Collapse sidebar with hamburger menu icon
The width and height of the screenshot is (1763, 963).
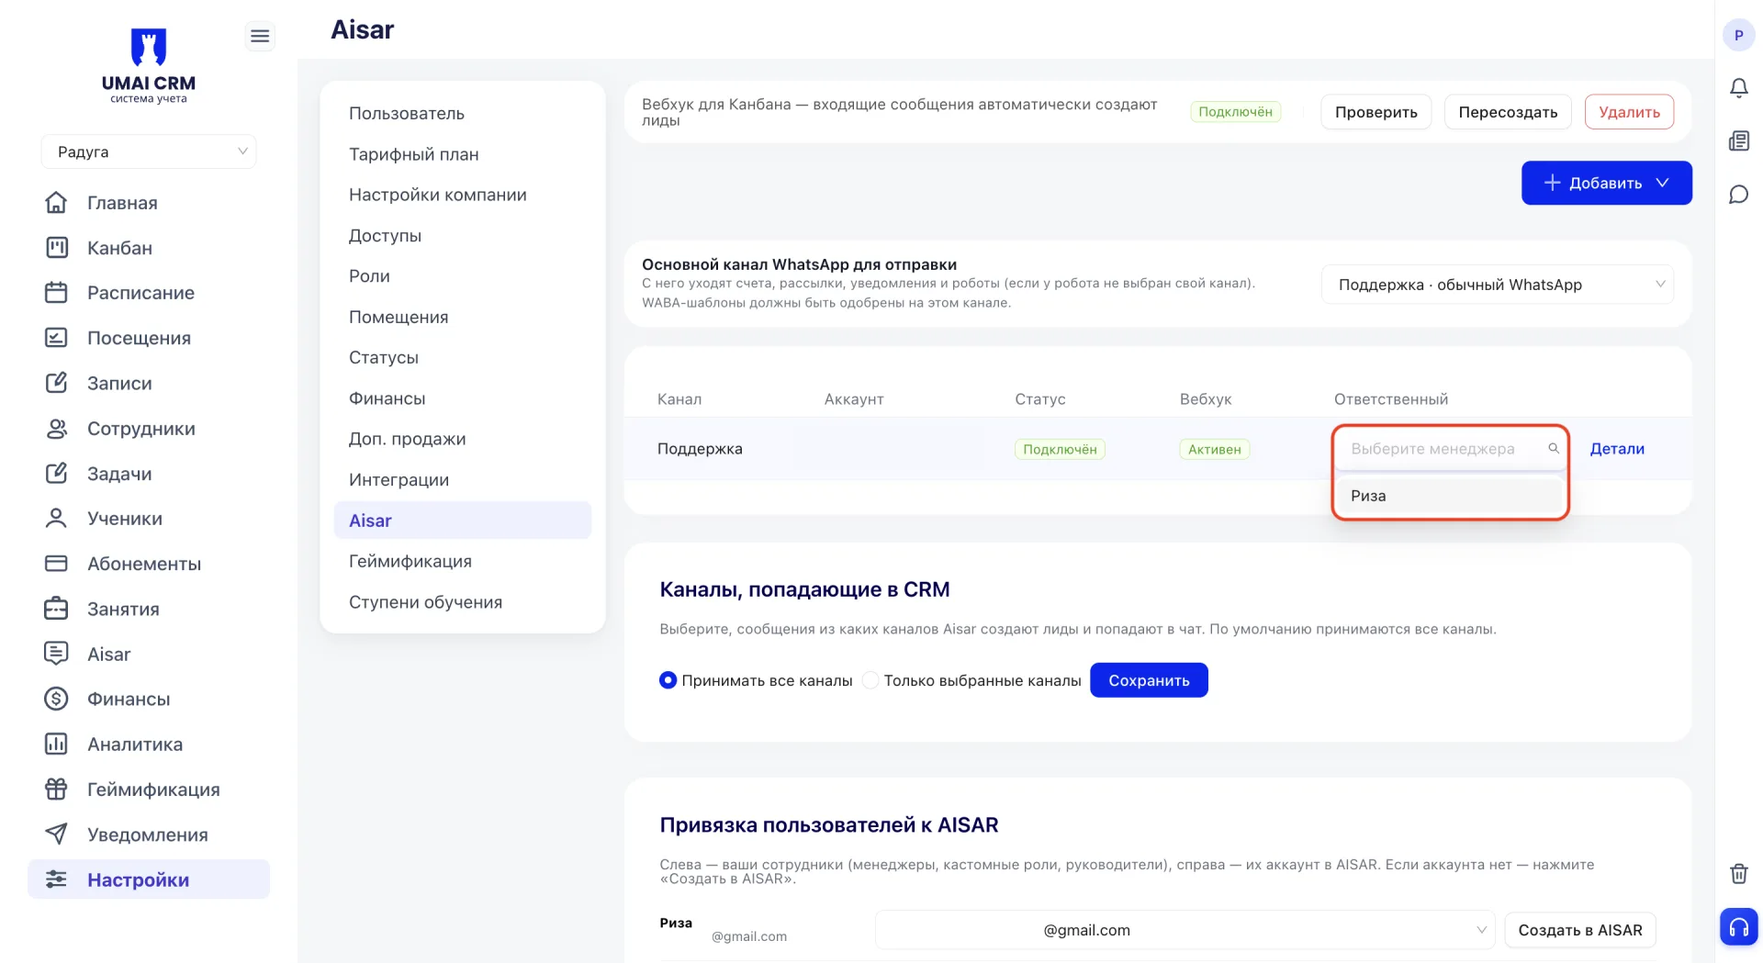pyautogui.click(x=260, y=36)
